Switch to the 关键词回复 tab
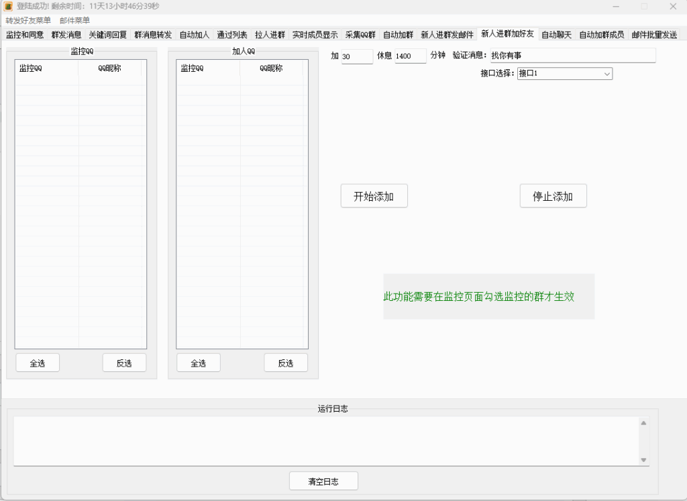 pos(108,35)
